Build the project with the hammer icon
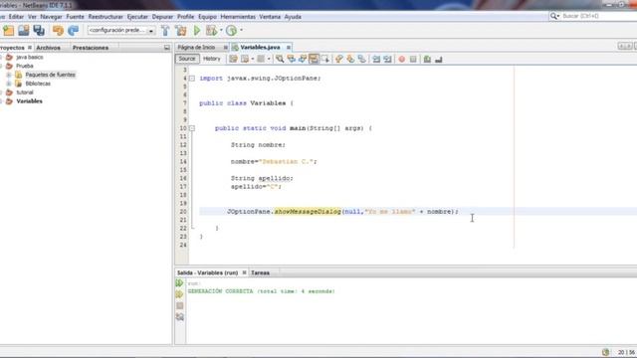This screenshot has width=637, height=358. 165,31
